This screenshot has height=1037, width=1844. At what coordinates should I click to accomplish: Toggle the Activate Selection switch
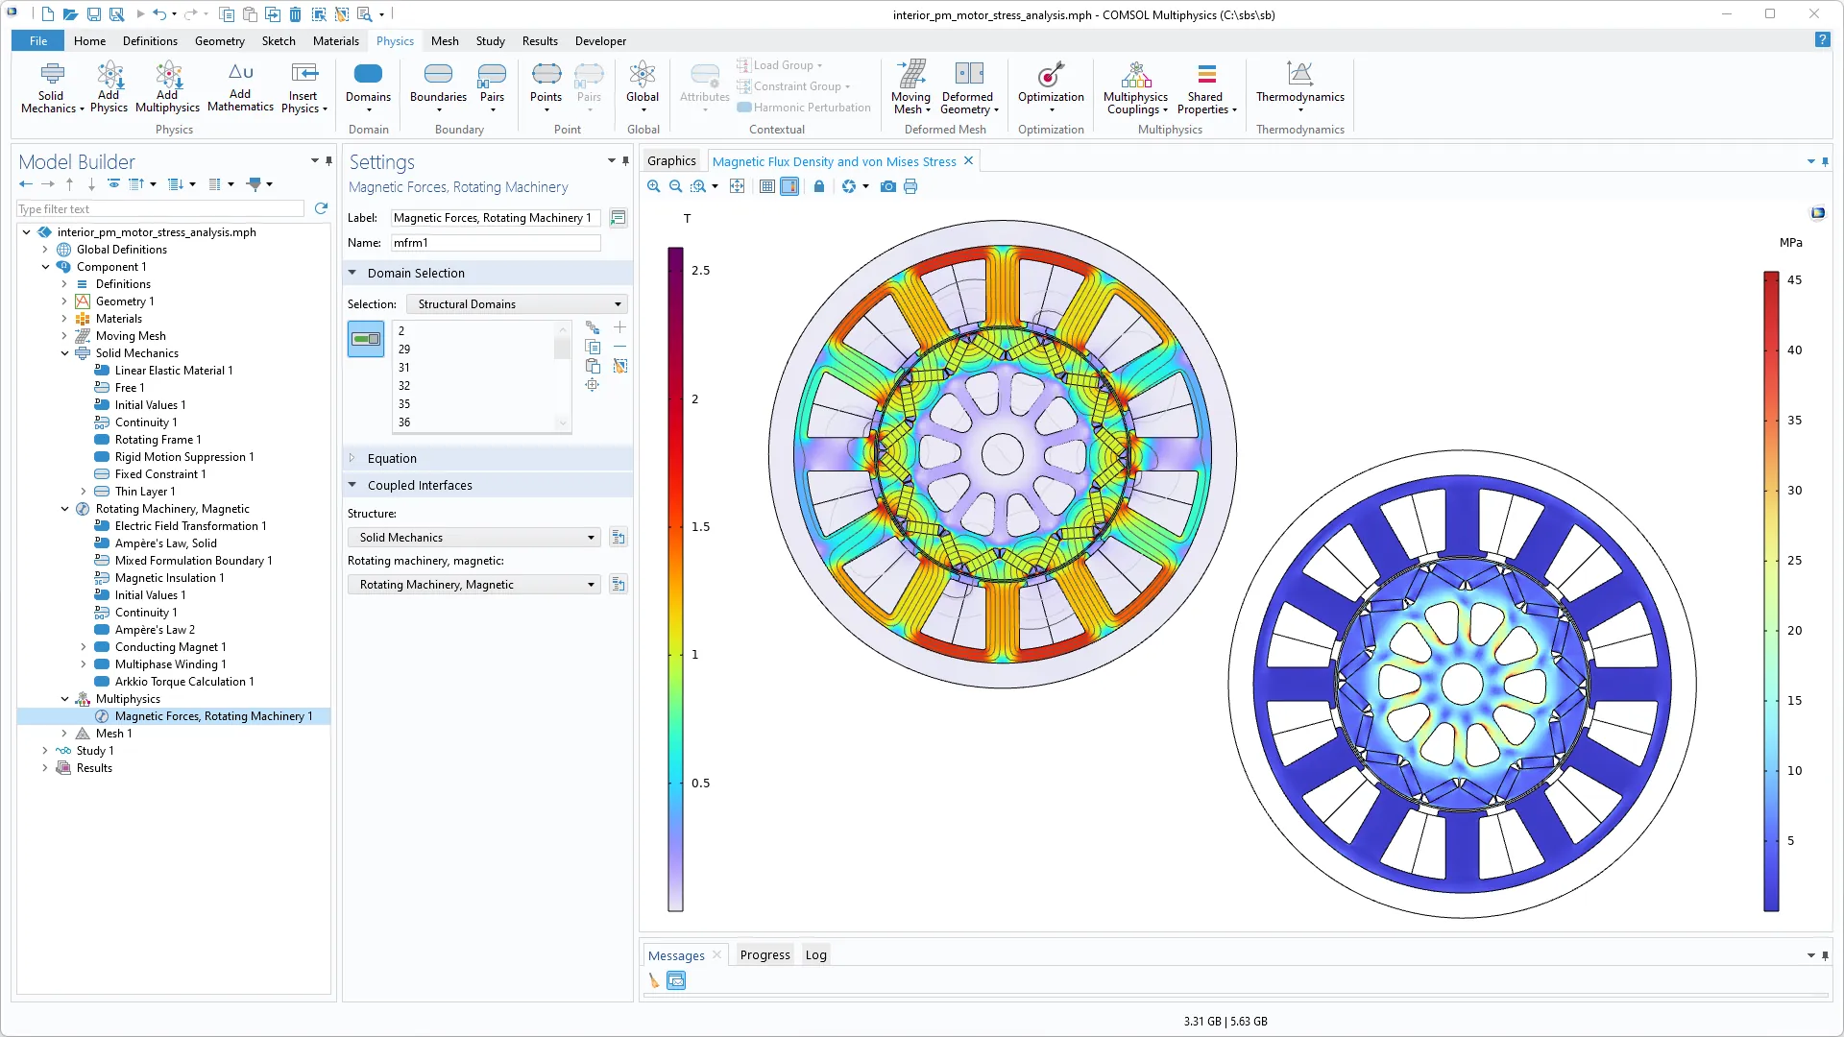366,339
